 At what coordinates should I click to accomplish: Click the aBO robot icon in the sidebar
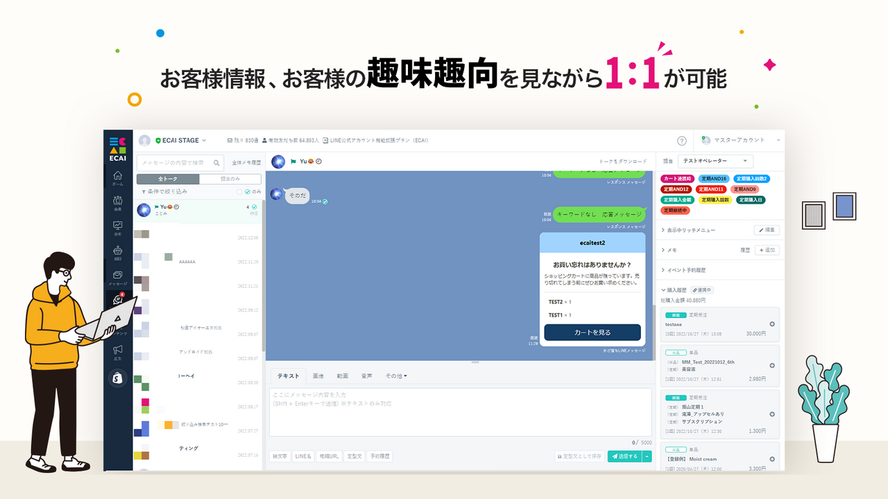(118, 249)
